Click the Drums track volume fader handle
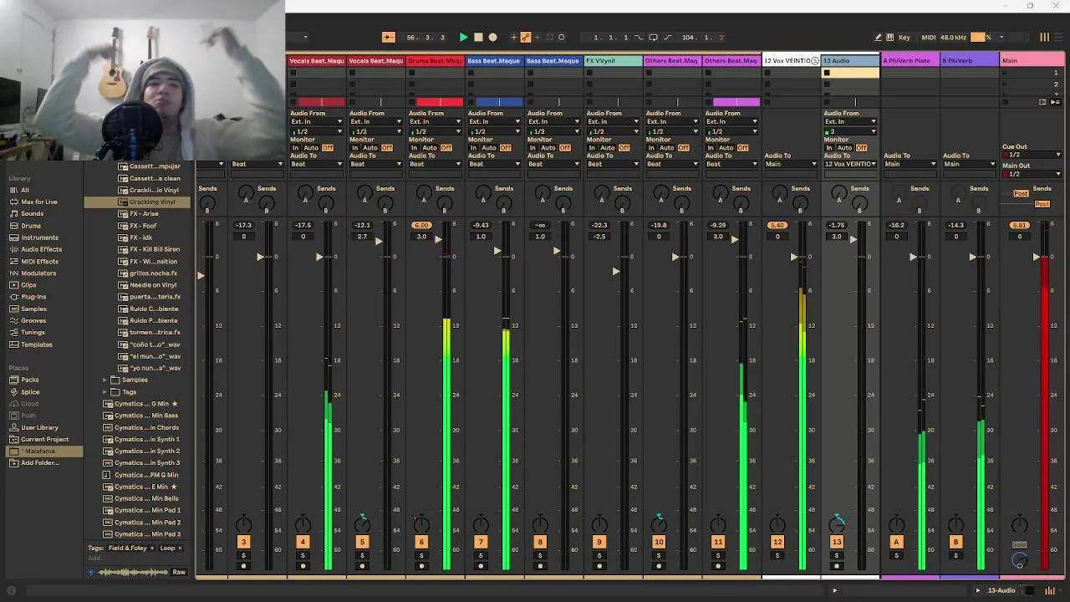1070x602 pixels. coord(438,241)
